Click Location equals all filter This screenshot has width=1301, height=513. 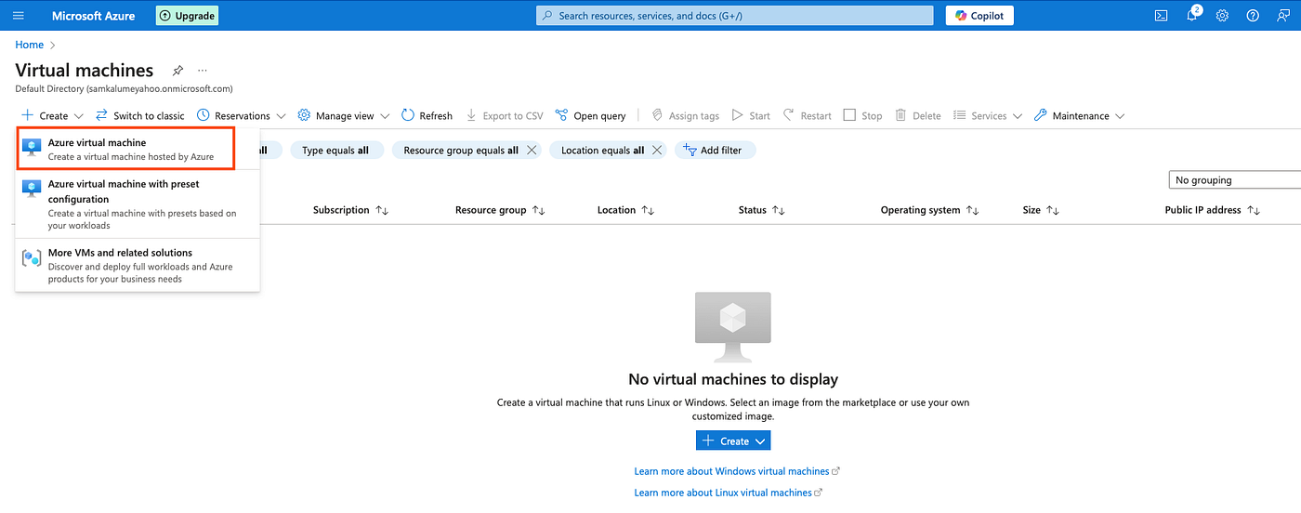coord(602,150)
